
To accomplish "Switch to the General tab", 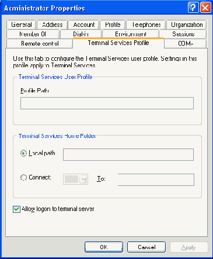I will click(22, 25).
